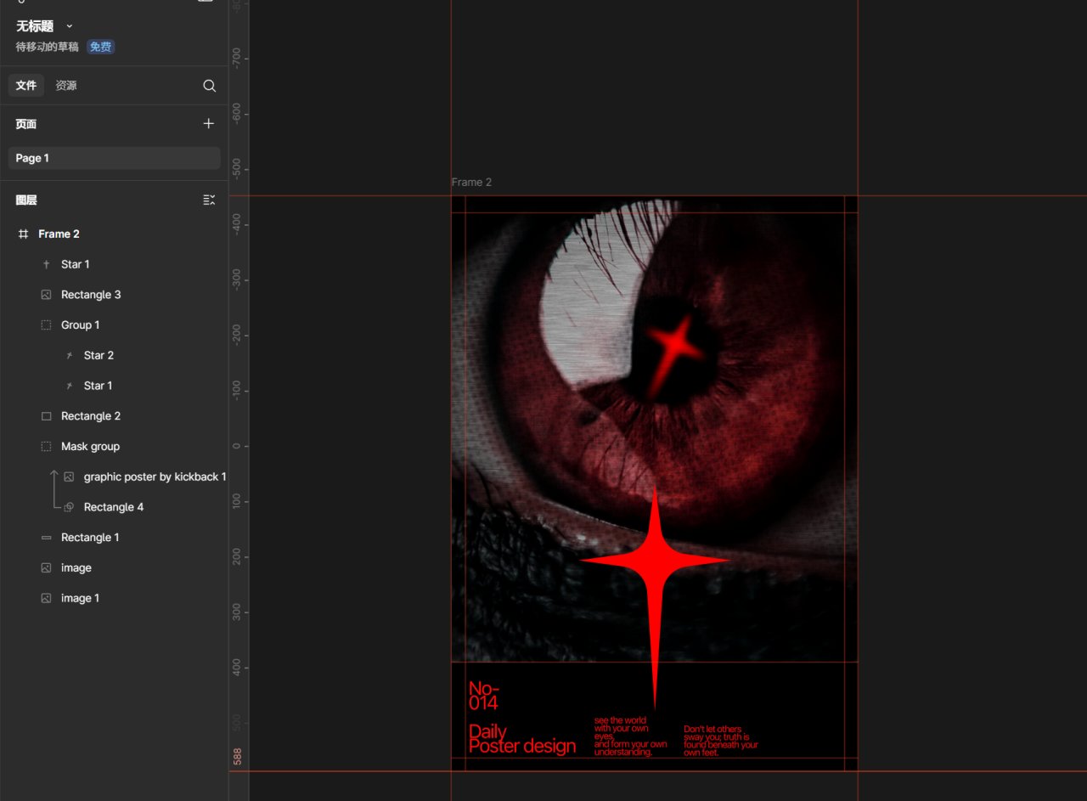Click the 无标题 file title
Screen dimensions: 1087x801
click(x=34, y=26)
